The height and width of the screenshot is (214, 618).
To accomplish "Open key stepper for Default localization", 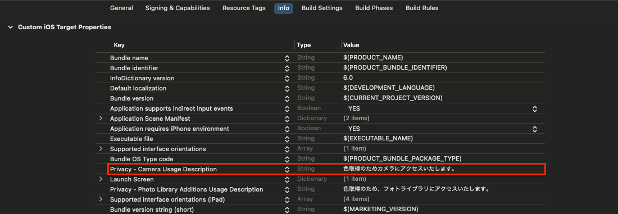I will [287, 88].
